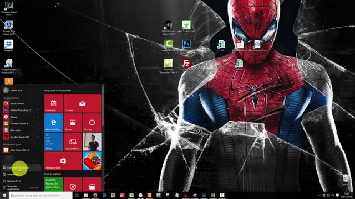Open the Météo weather tile
The image size is (355, 199).
54,142
